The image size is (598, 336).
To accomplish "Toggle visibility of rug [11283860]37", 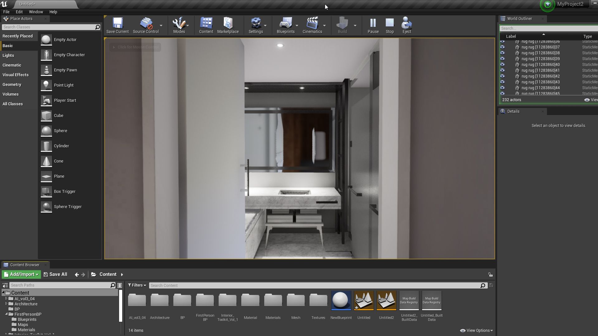I will [502, 47].
